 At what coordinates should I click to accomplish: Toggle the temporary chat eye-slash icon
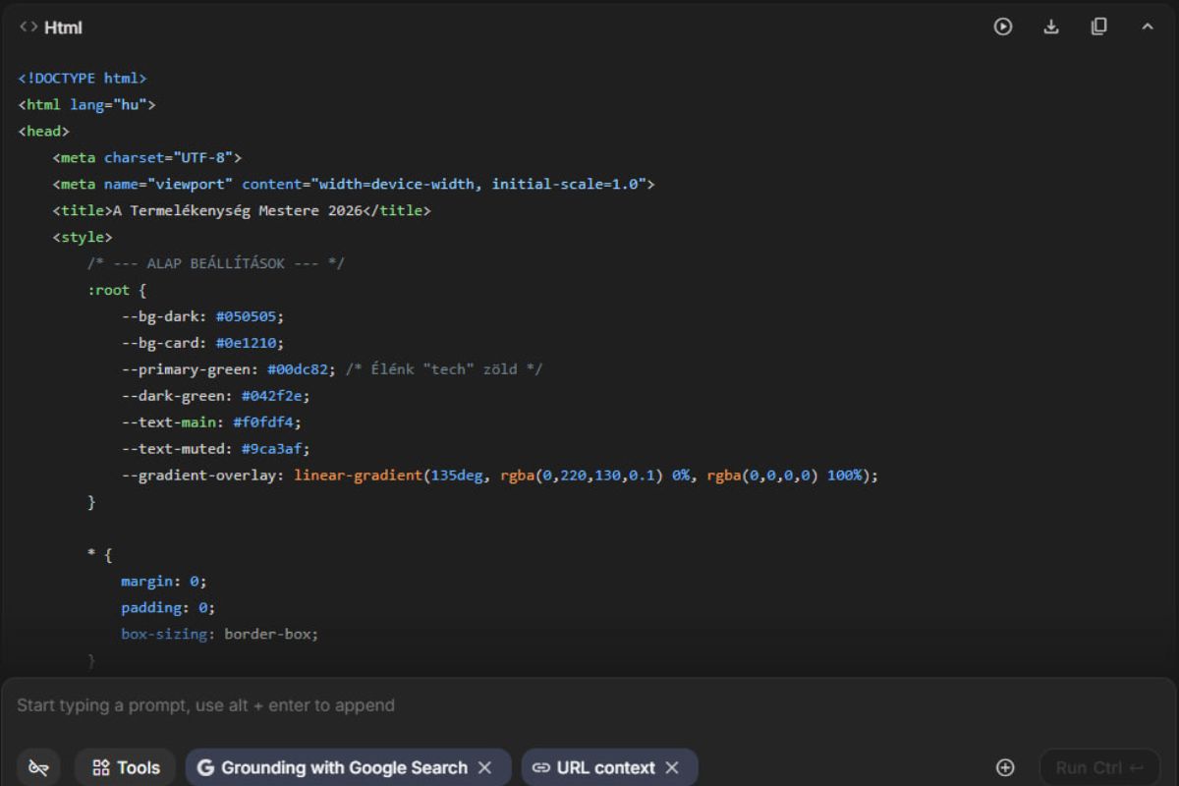point(38,767)
